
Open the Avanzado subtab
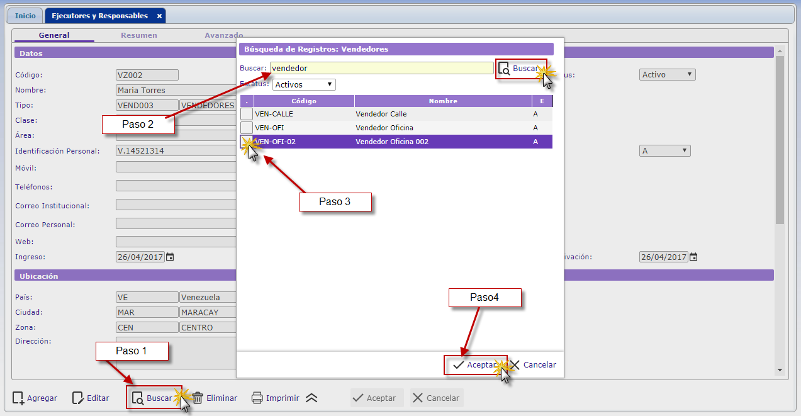pos(223,35)
